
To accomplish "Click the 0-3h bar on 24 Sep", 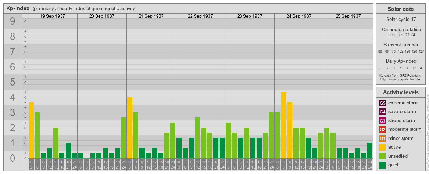I will tap(278, 136).
